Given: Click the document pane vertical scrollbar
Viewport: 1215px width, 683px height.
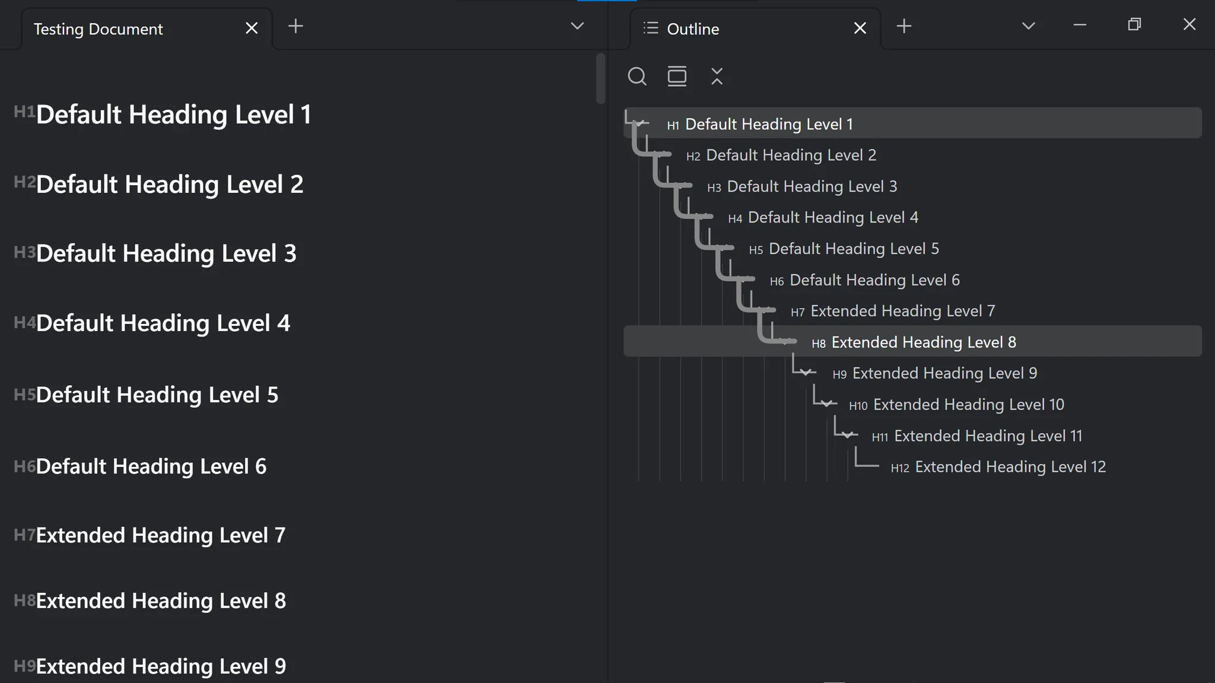Looking at the screenshot, I should point(600,78).
